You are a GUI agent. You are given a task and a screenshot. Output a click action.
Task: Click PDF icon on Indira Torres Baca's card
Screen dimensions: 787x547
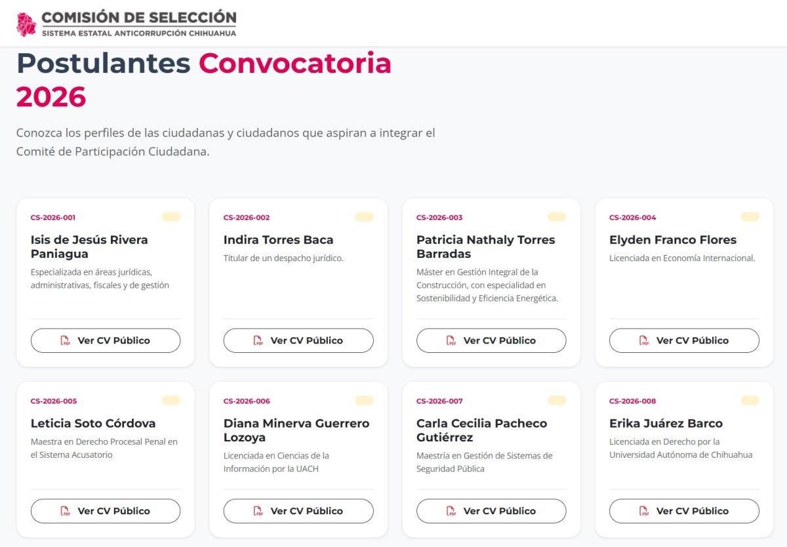click(x=258, y=340)
